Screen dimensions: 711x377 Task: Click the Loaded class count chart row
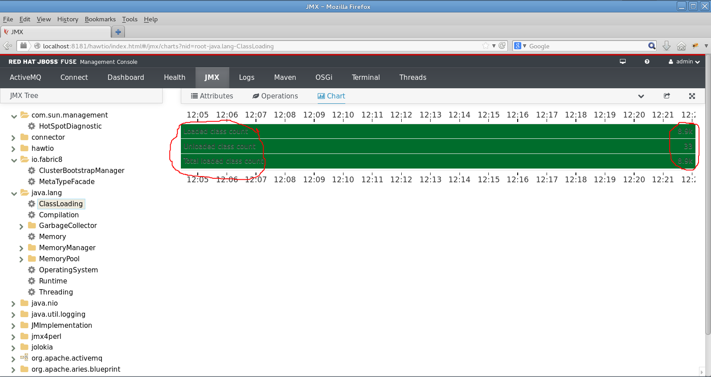click(x=438, y=131)
